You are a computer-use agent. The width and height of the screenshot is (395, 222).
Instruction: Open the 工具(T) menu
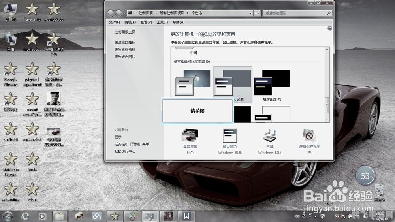click(162, 22)
